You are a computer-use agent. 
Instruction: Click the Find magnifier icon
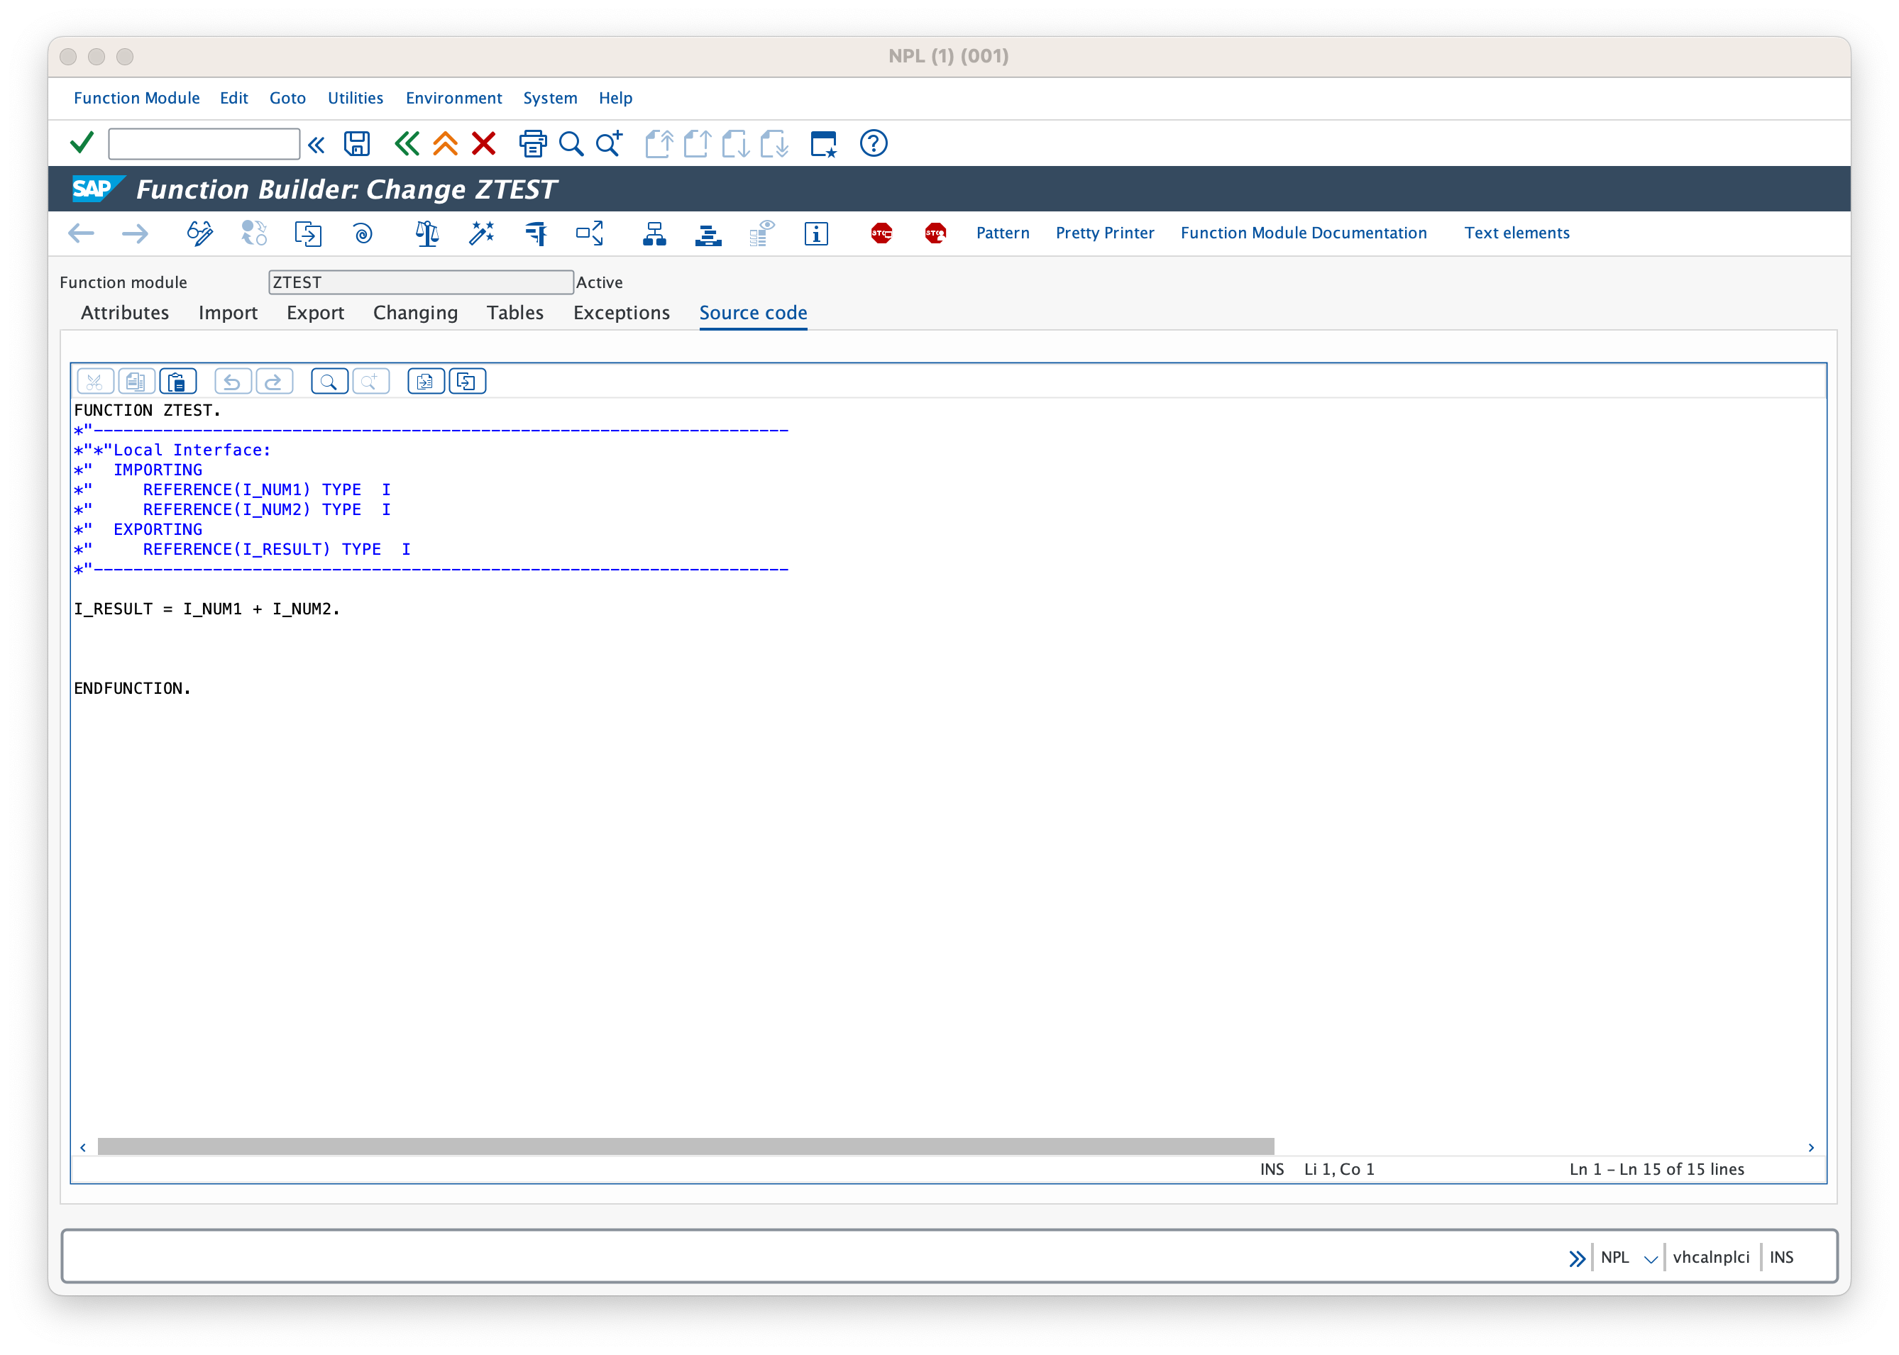571,143
